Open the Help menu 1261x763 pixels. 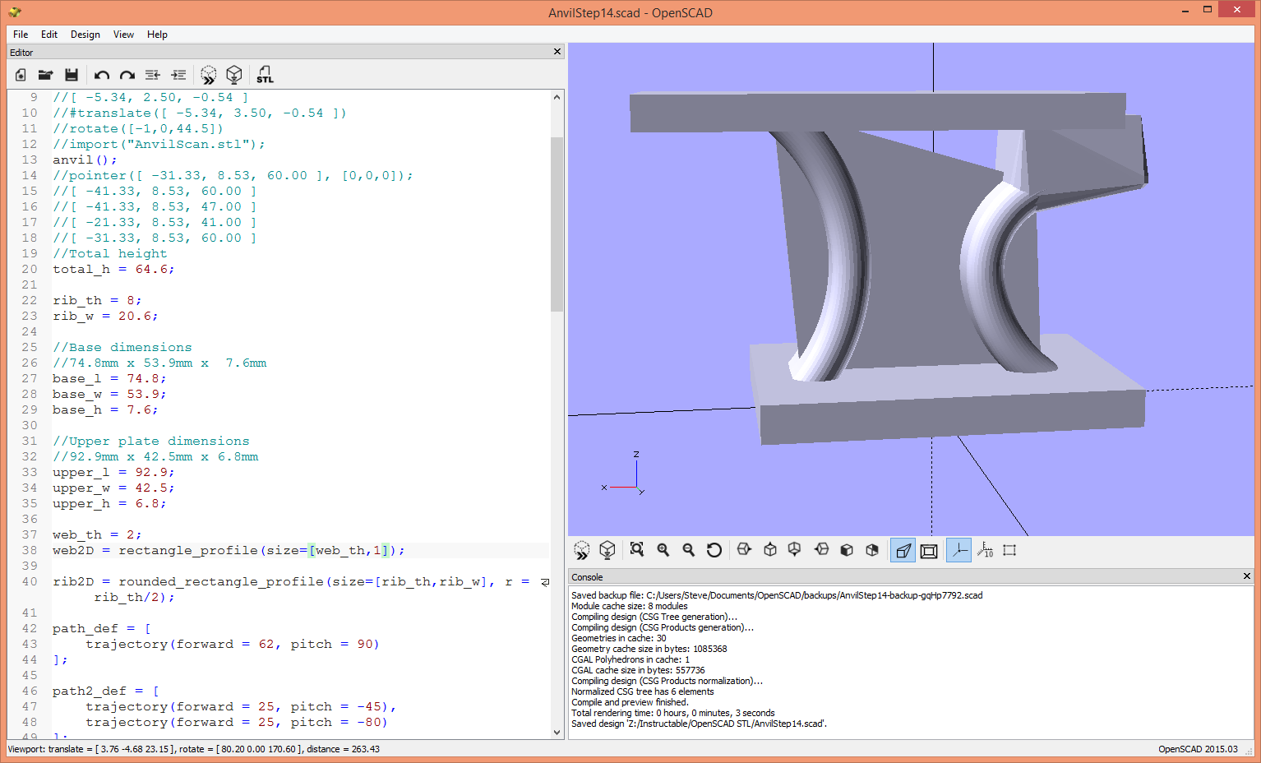tap(157, 35)
